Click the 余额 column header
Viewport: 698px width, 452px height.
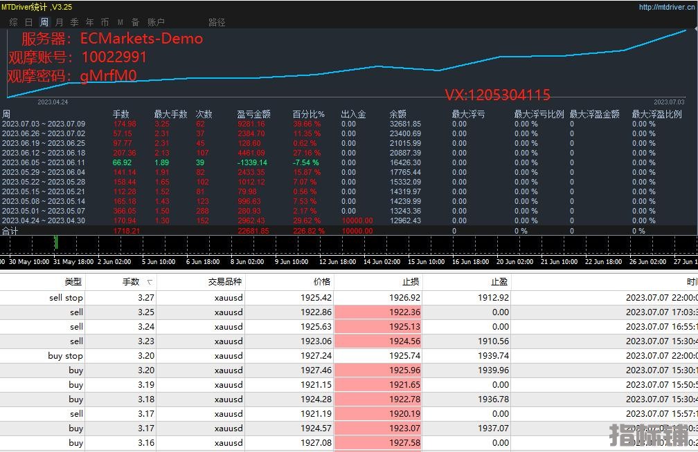click(398, 114)
